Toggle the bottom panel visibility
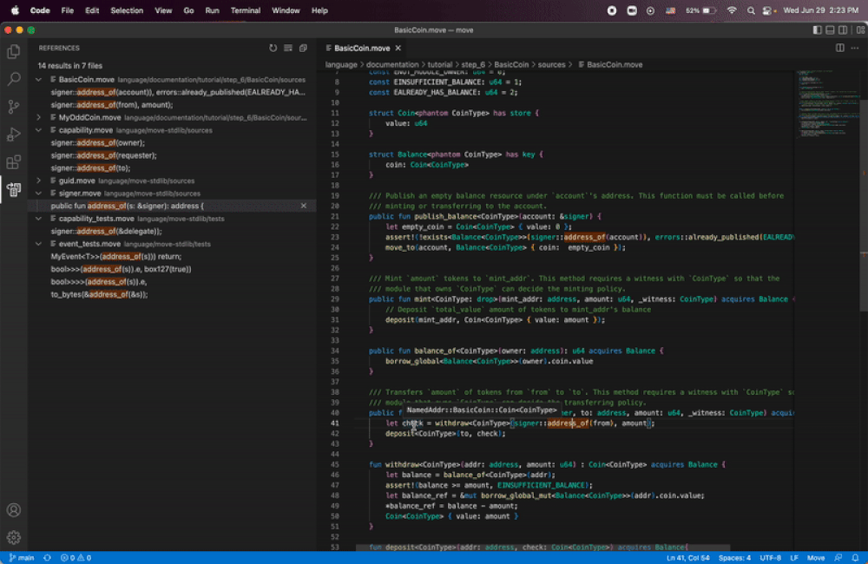The width and height of the screenshot is (868, 564). 831,30
